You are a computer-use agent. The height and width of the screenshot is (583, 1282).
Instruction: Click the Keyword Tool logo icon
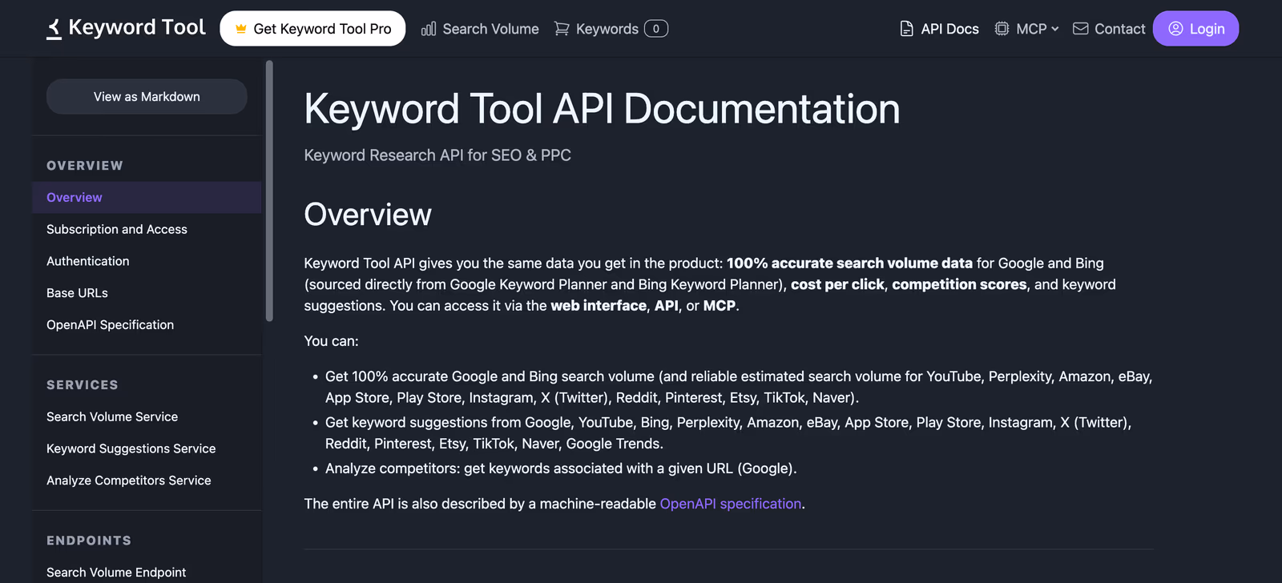[54, 29]
